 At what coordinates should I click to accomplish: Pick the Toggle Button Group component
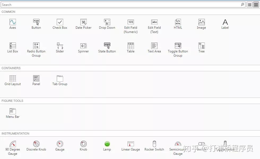coord(178,50)
